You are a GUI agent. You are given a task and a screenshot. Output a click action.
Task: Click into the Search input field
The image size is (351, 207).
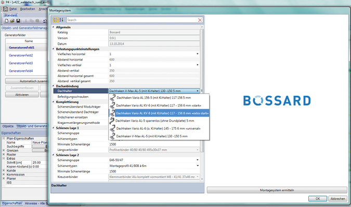[x=132, y=20]
